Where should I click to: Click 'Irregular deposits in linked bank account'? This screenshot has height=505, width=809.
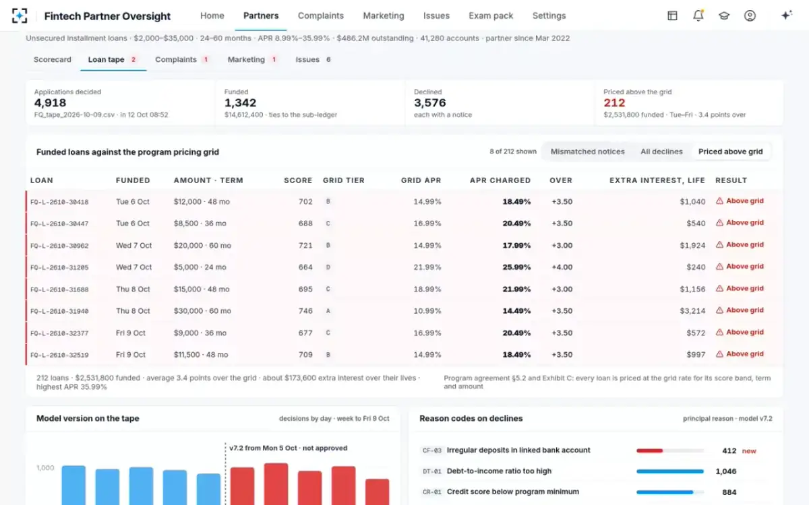point(518,450)
